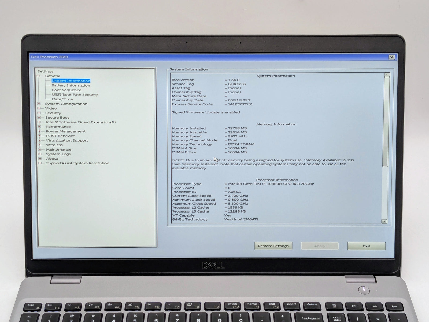This screenshot has width=429, height=322.
Task: Select the Performance label
Action: (58, 127)
